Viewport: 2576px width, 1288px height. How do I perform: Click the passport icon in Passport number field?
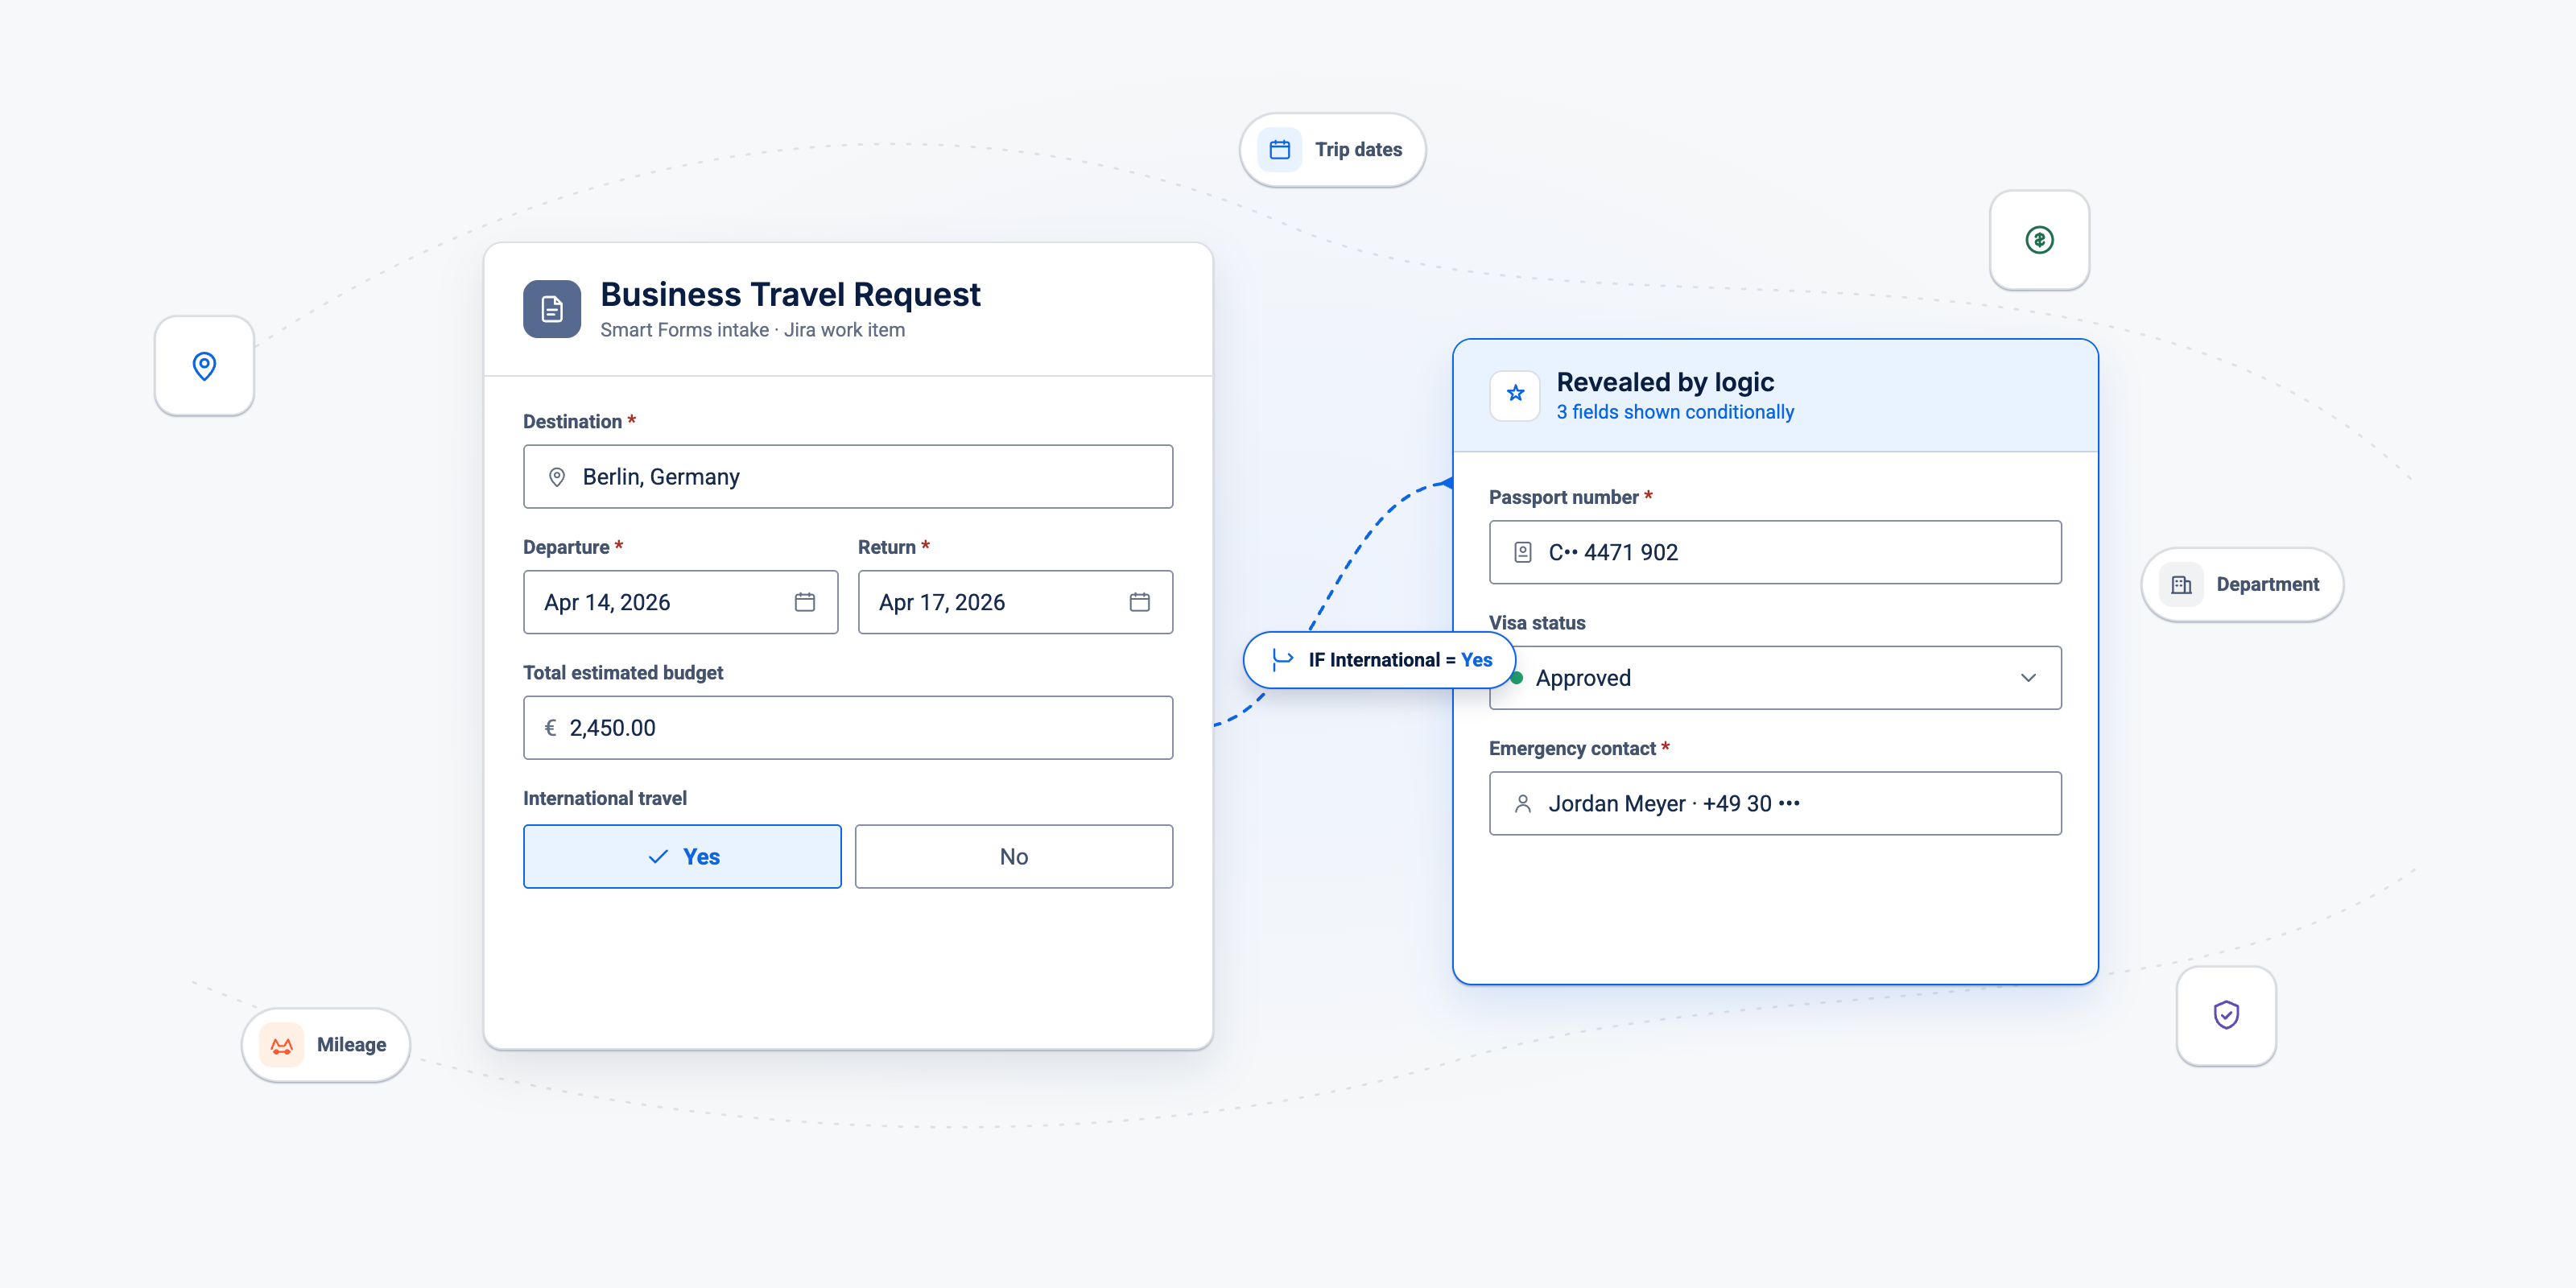click(1523, 552)
